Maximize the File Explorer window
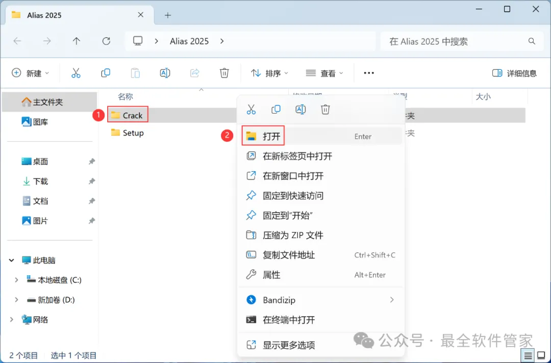 tap(507, 9)
